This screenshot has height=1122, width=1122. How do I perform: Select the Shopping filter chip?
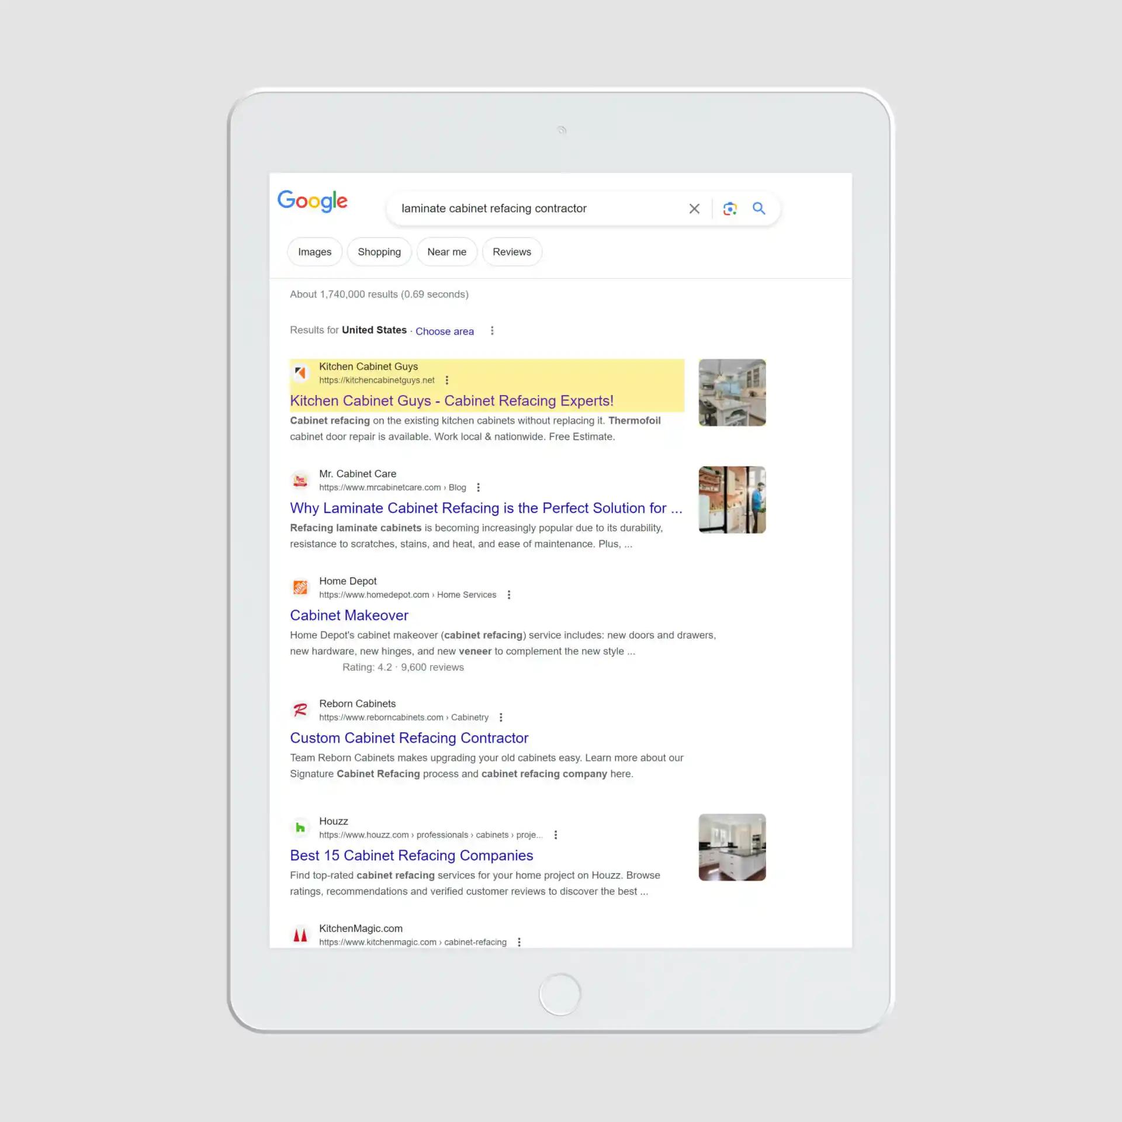[379, 252]
